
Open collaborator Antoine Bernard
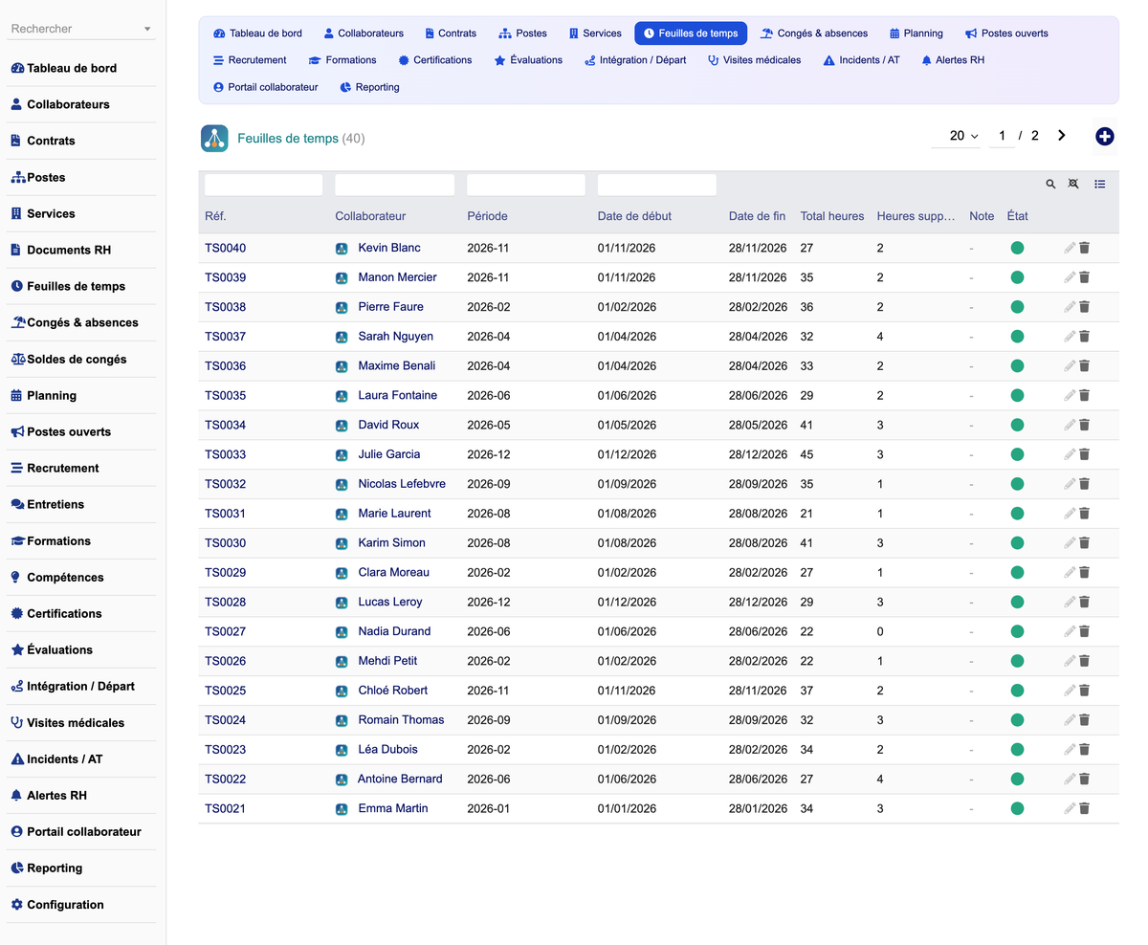(x=400, y=779)
